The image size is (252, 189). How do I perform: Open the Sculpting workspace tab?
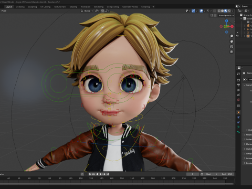(32, 7)
